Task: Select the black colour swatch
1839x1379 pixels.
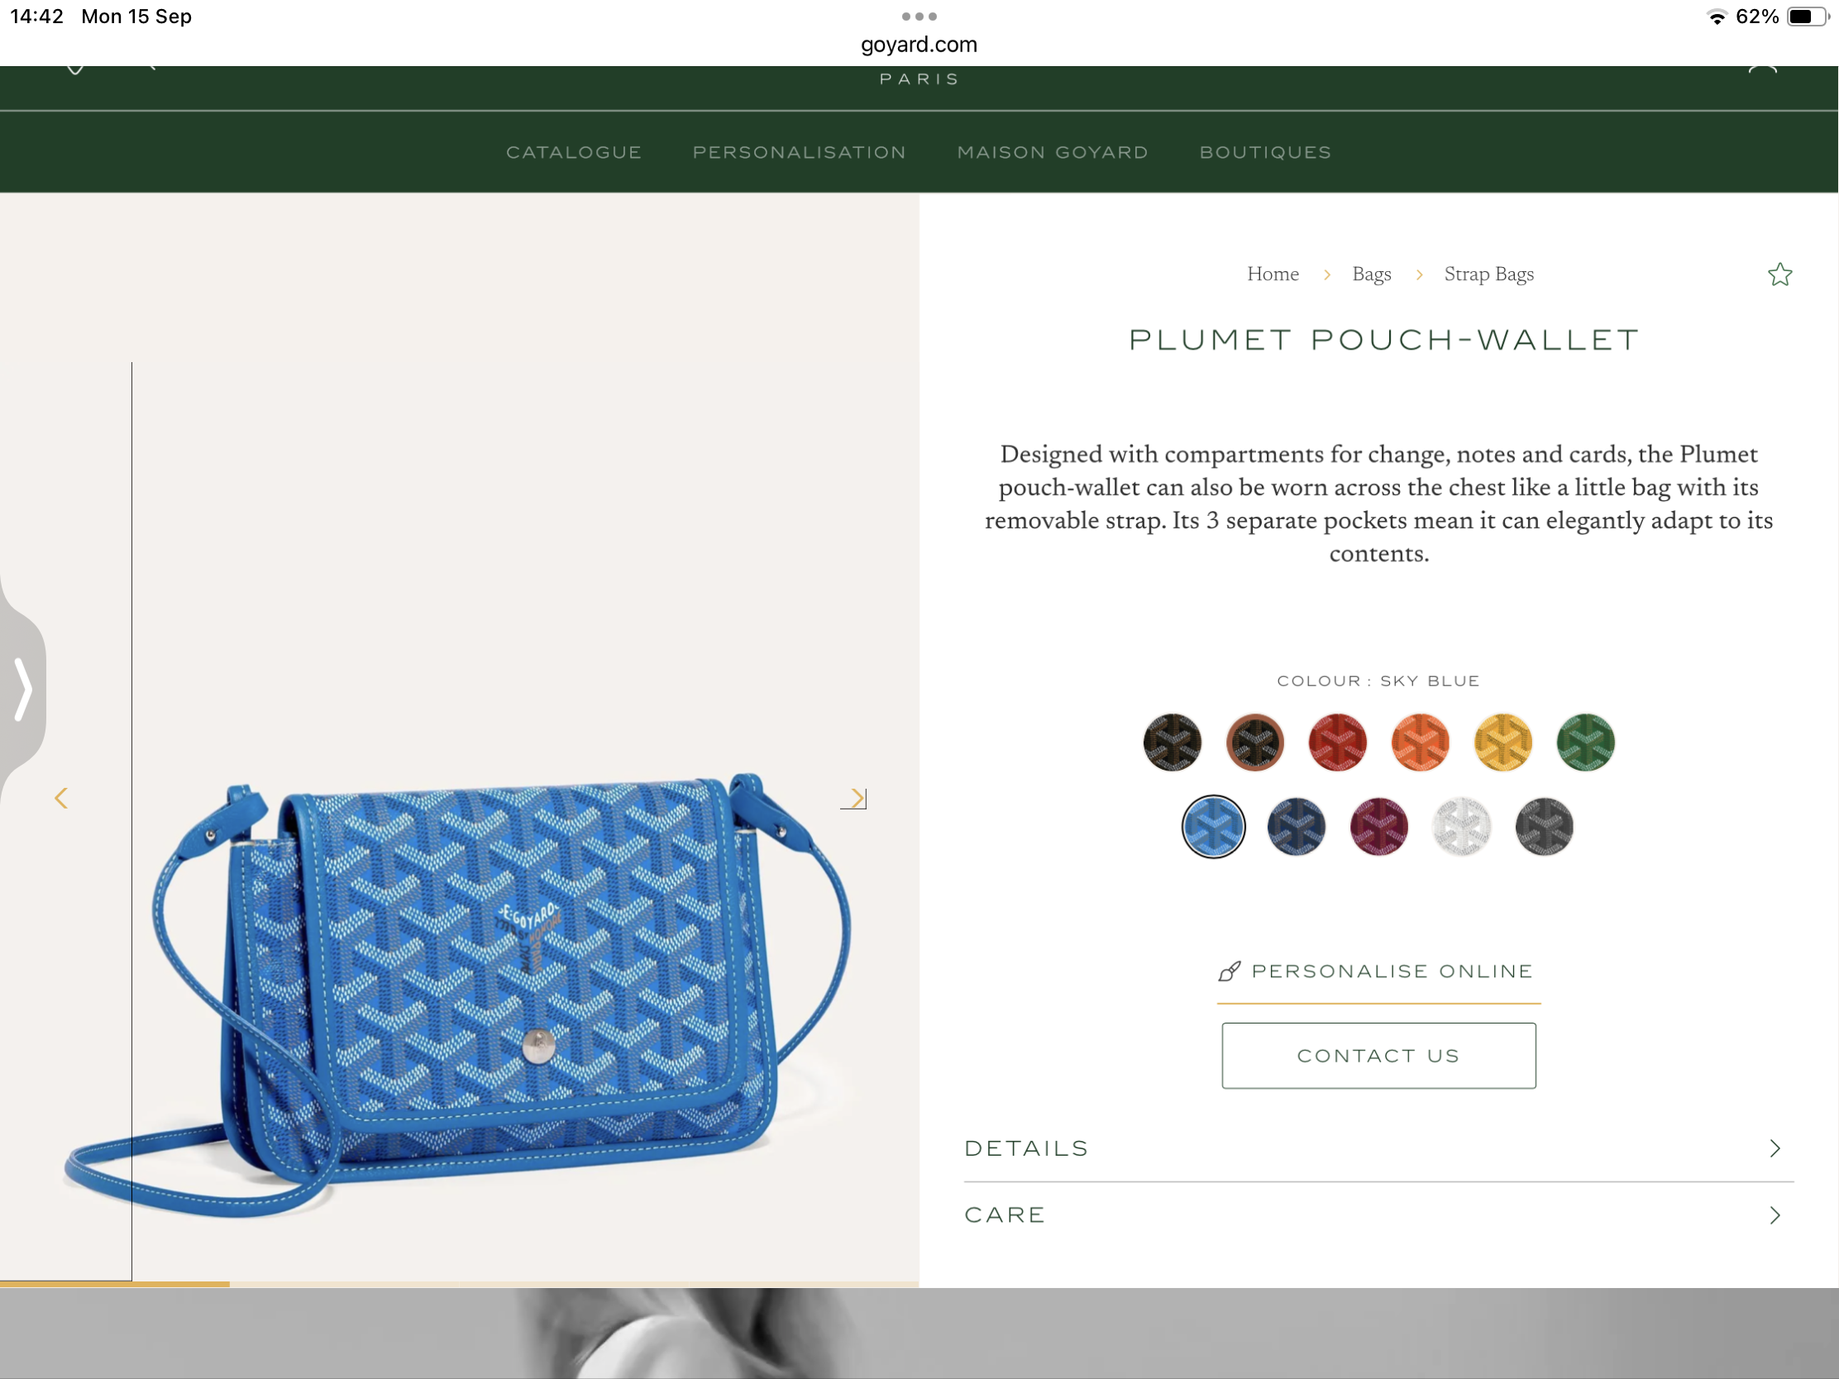Action: [1173, 742]
